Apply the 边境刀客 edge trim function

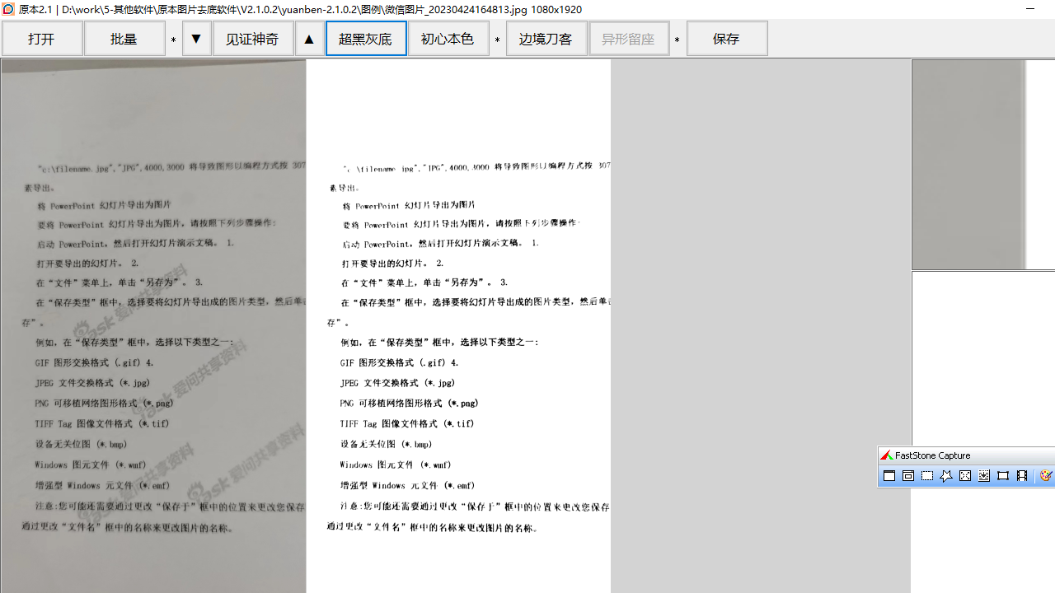pos(546,38)
